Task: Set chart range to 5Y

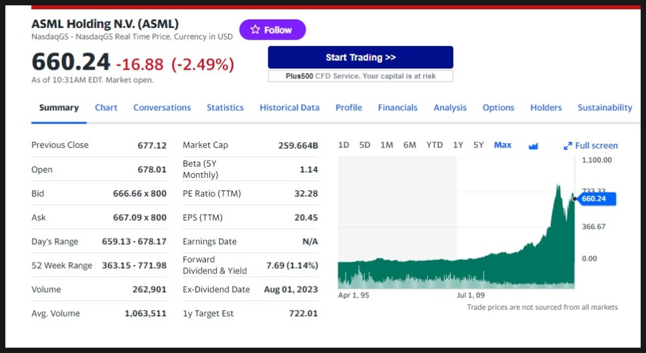Action: click(x=478, y=145)
